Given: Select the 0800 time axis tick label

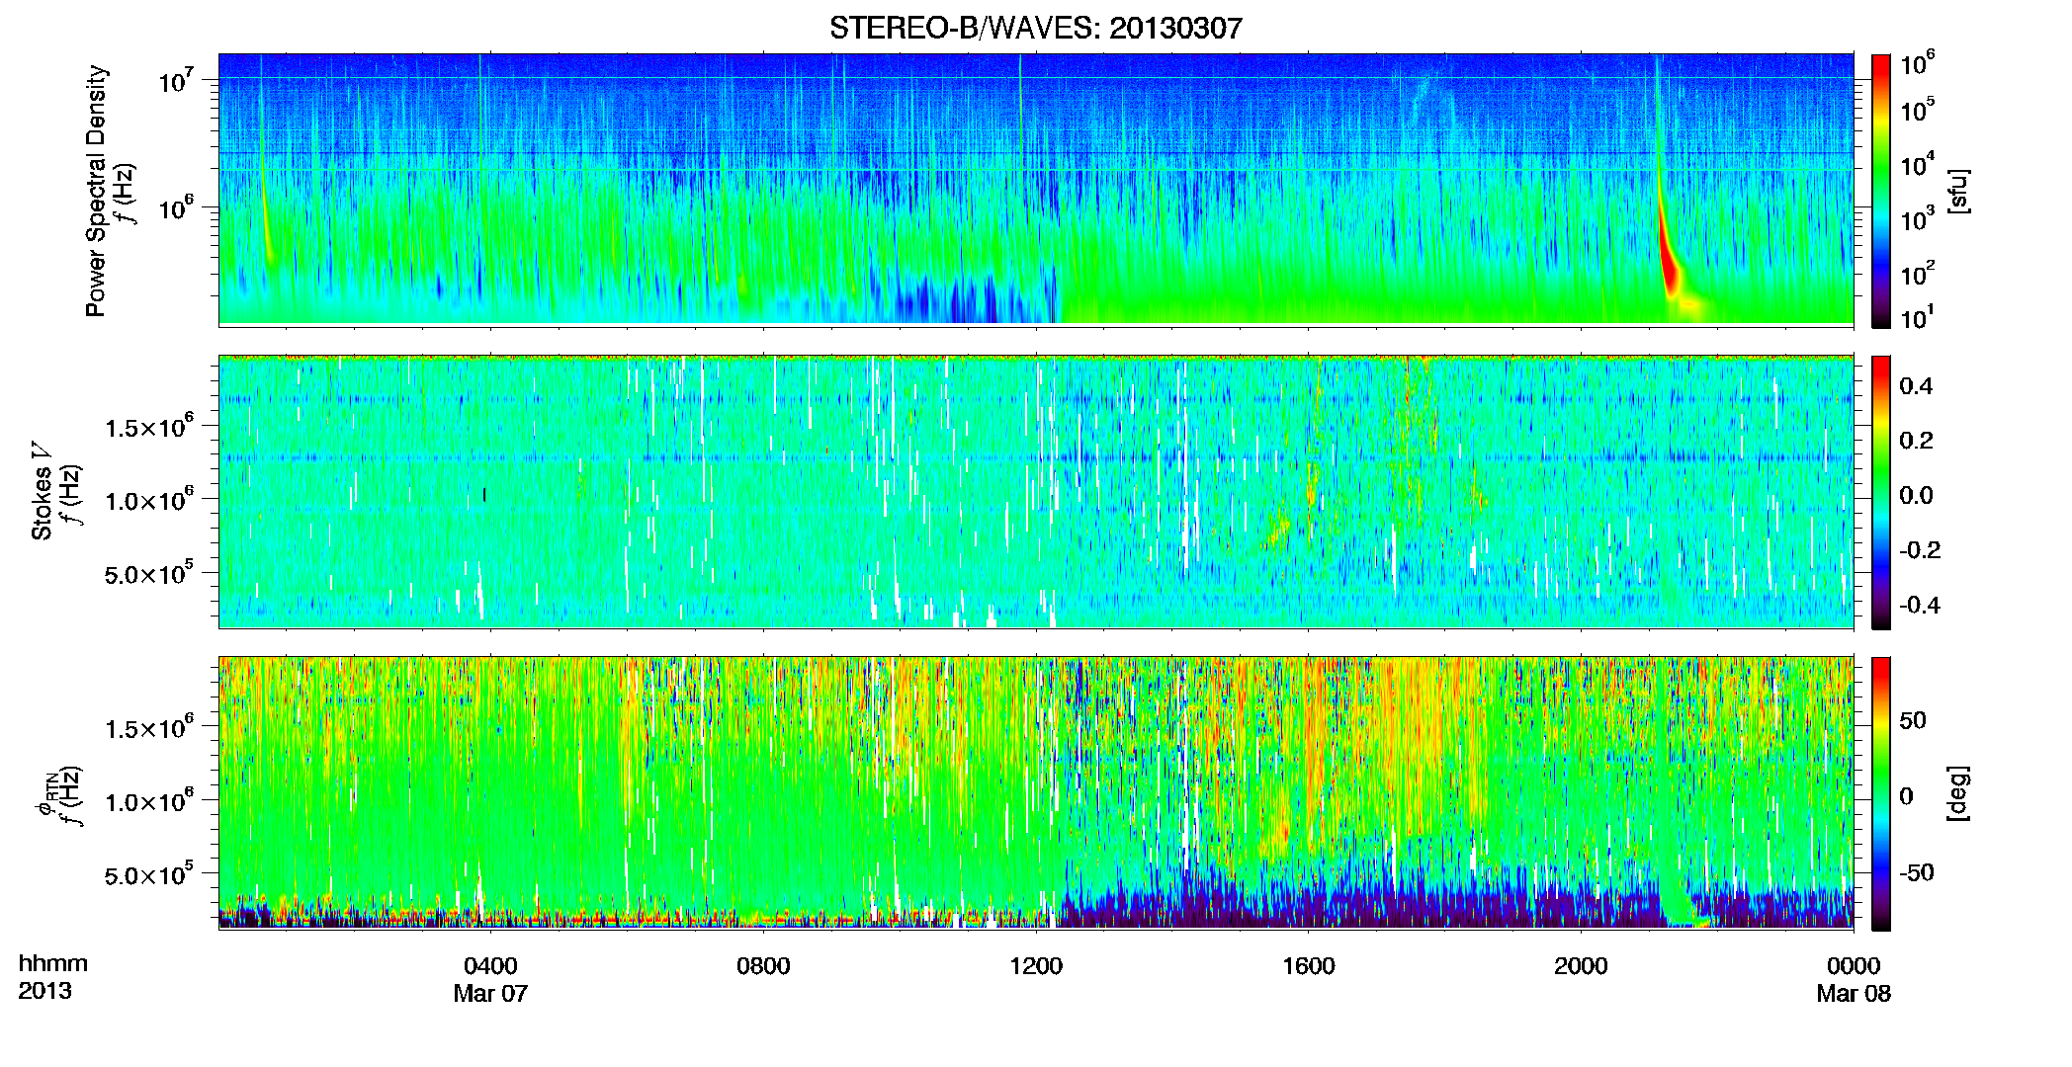Looking at the screenshot, I should click(763, 965).
